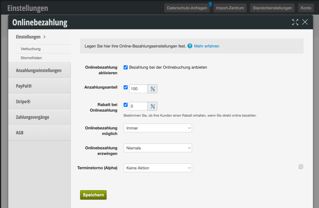Click the copy icon beside Terminstorno row
Viewport: 319px width, 208px height.
point(301,167)
